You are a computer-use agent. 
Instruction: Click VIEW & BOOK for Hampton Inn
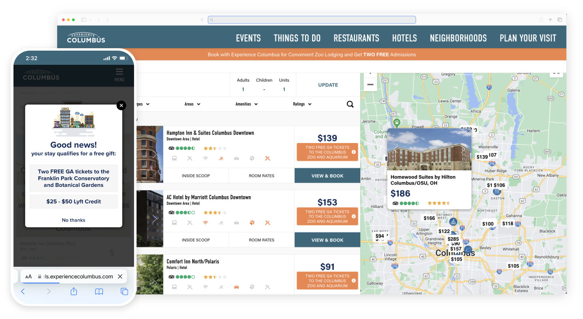click(x=327, y=176)
